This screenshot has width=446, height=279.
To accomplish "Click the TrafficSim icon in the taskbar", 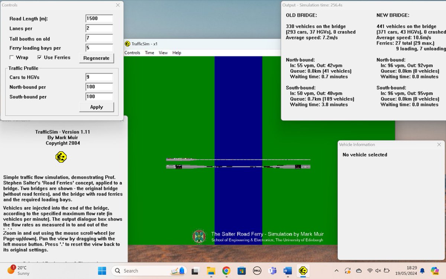I will pos(303,271).
